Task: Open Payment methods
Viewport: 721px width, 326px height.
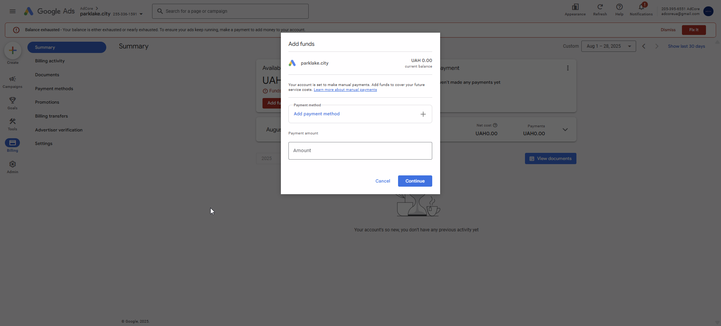Action: coord(54,89)
